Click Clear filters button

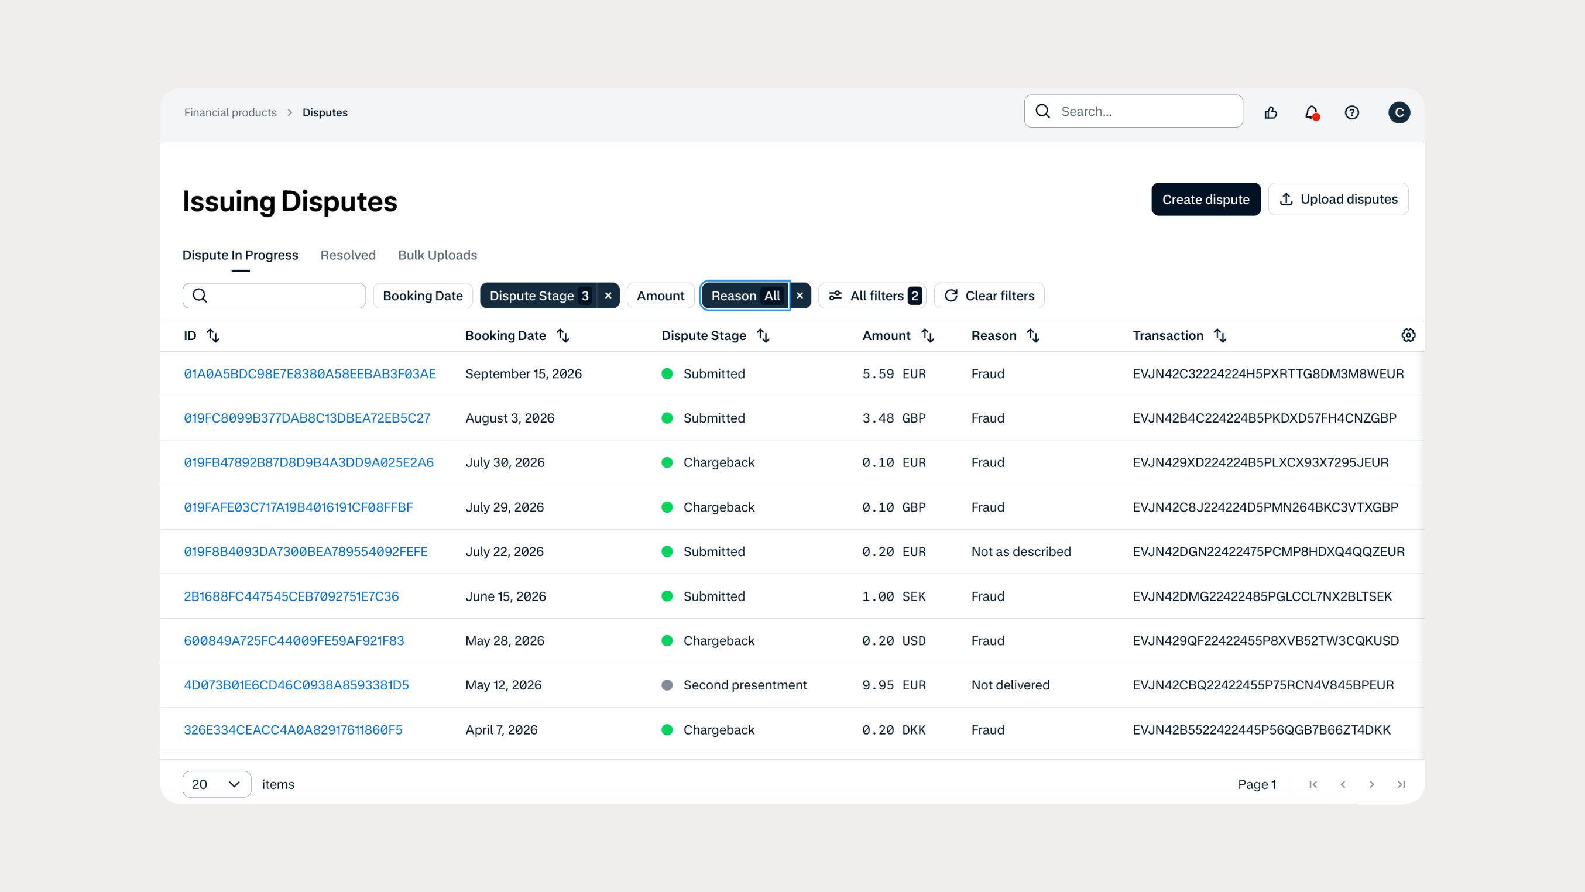(989, 296)
